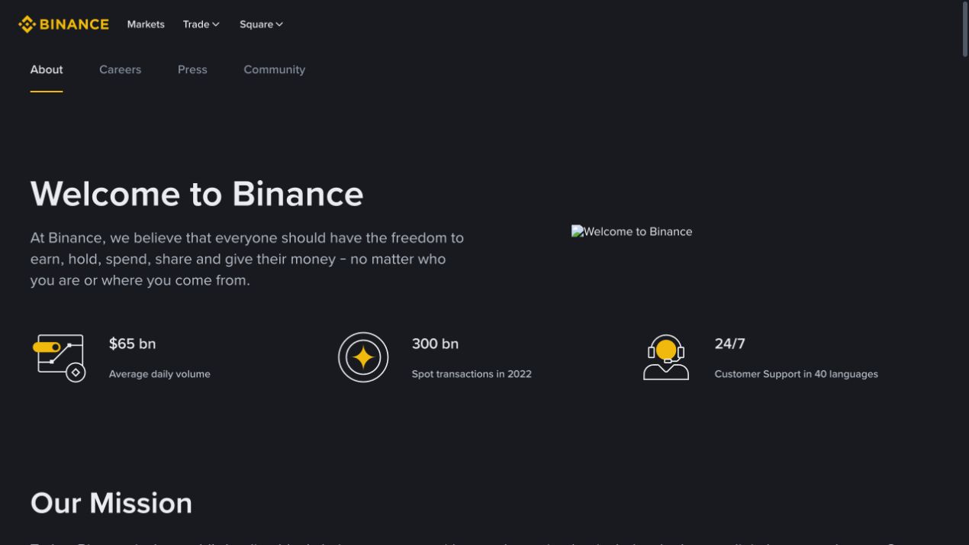Click the broken Welcome to Binance image

pos(632,231)
